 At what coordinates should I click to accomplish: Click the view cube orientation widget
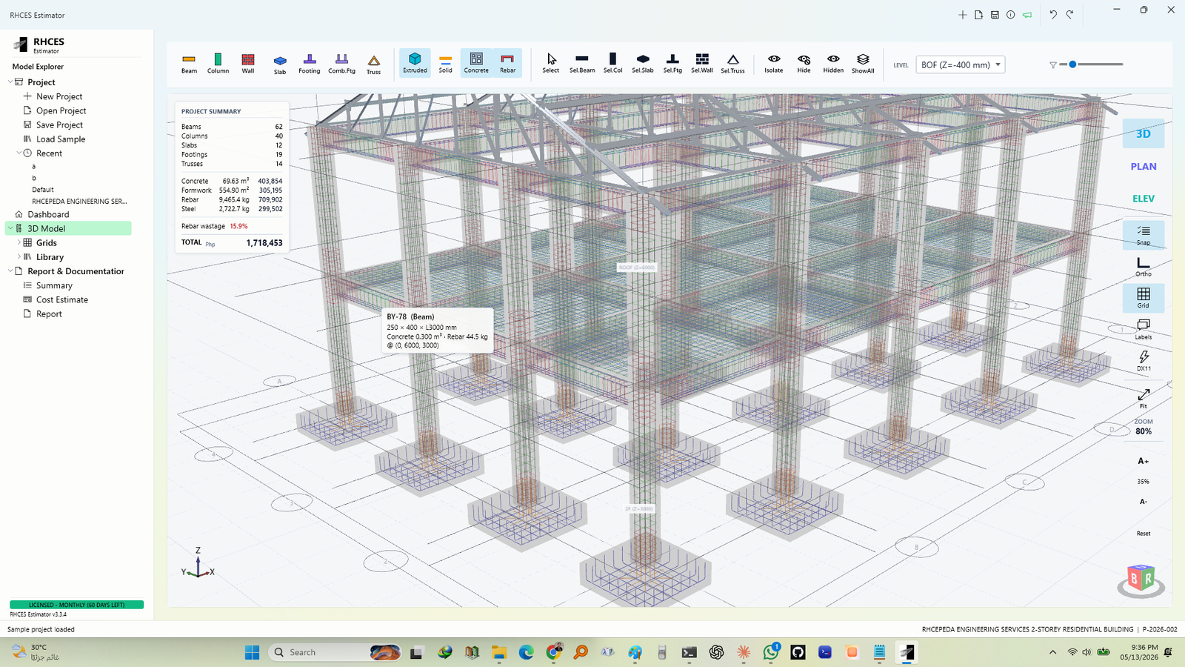[1141, 580]
